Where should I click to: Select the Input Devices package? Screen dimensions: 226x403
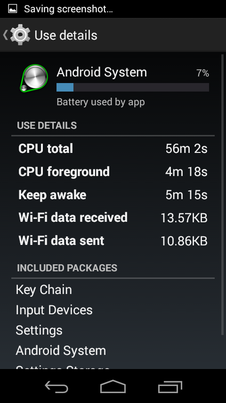(x=54, y=310)
